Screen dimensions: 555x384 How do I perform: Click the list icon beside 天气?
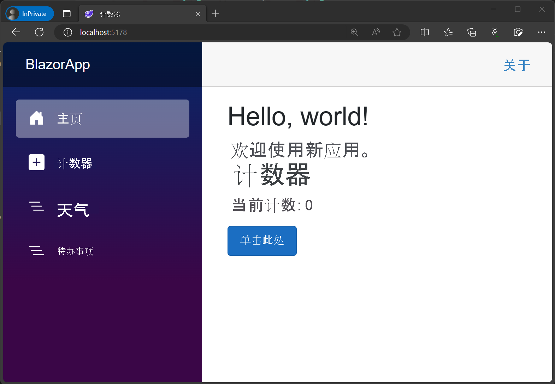click(x=36, y=206)
